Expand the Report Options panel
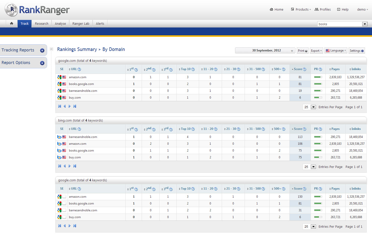Image resolution: width=372 pixels, height=234 pixels. click(42, 63)
